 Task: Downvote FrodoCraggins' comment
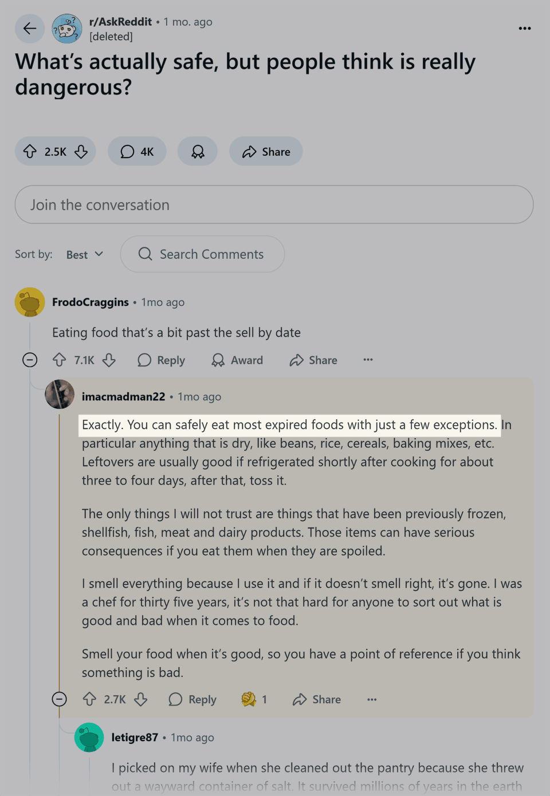click(x=109, y=360)
